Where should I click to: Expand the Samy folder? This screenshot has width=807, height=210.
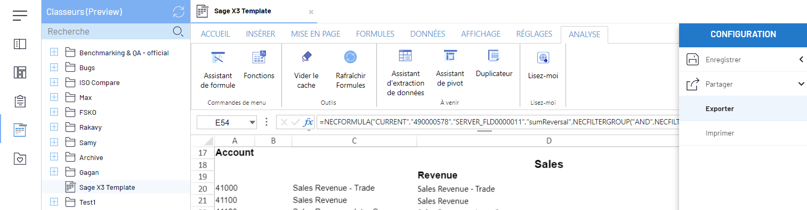pos(54,142)
